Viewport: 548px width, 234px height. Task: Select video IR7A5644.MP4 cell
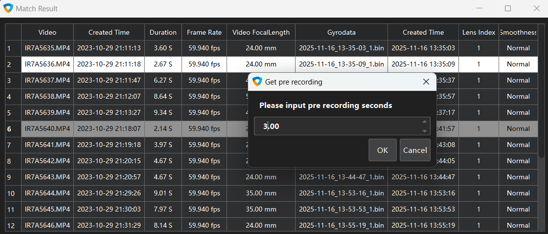(47, 193)
